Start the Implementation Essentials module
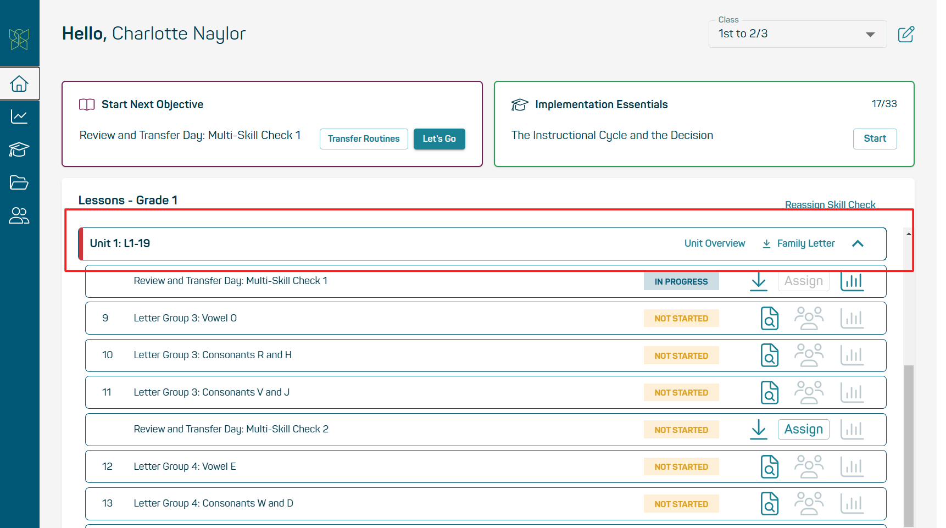 click(875, 138)
